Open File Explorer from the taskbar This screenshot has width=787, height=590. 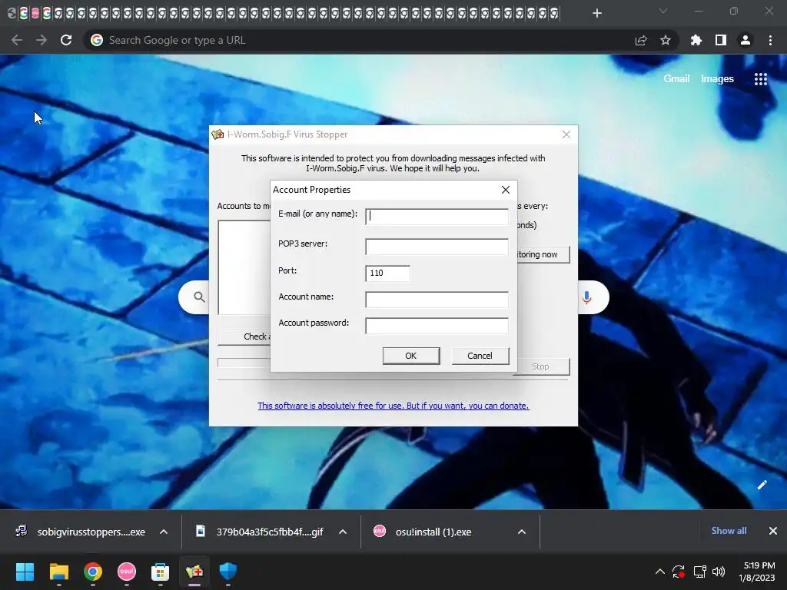[x=58, y=572]
